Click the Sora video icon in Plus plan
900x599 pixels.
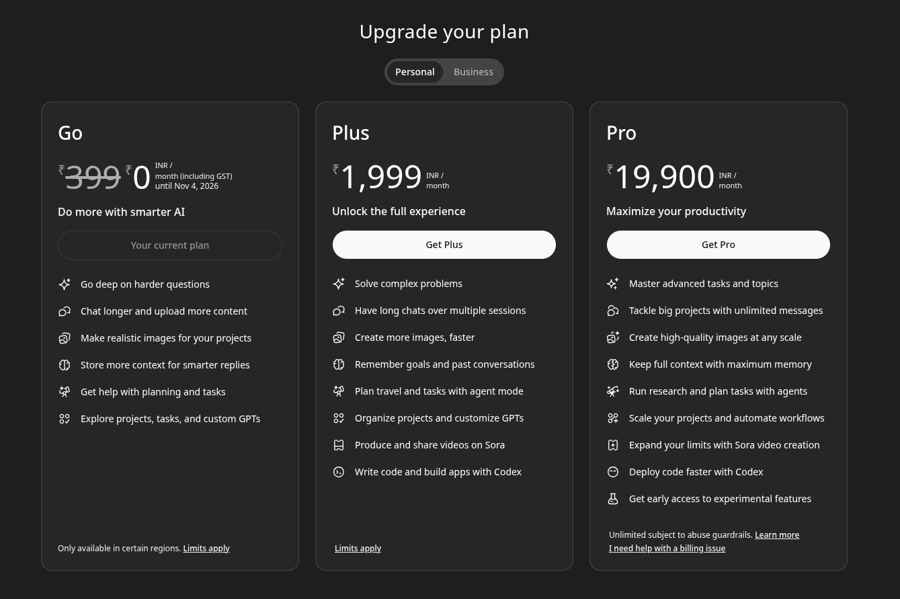point(339,445)
